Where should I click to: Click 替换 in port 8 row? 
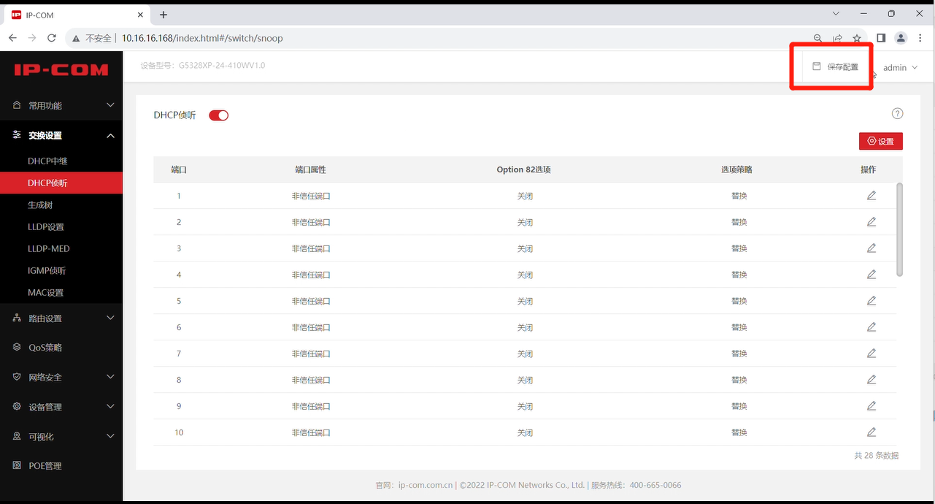pos(739,380)
